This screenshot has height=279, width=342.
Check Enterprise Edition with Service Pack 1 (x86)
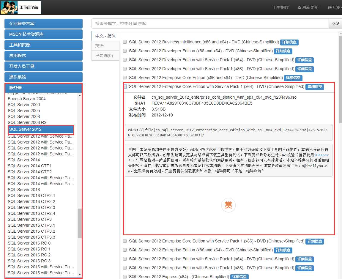click(x=125, y=268)
